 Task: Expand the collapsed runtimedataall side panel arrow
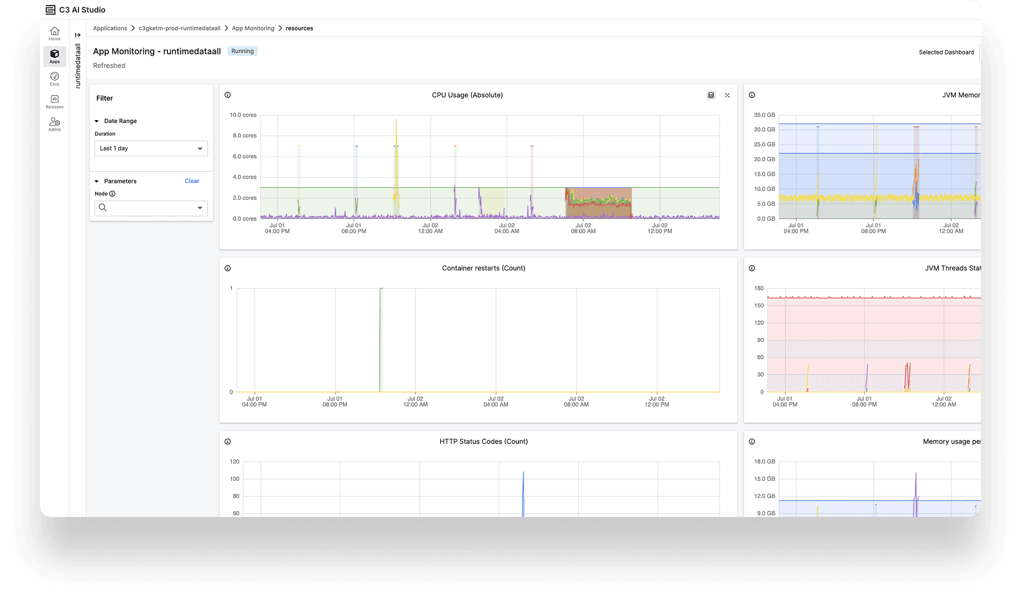(x=78, y=35)
